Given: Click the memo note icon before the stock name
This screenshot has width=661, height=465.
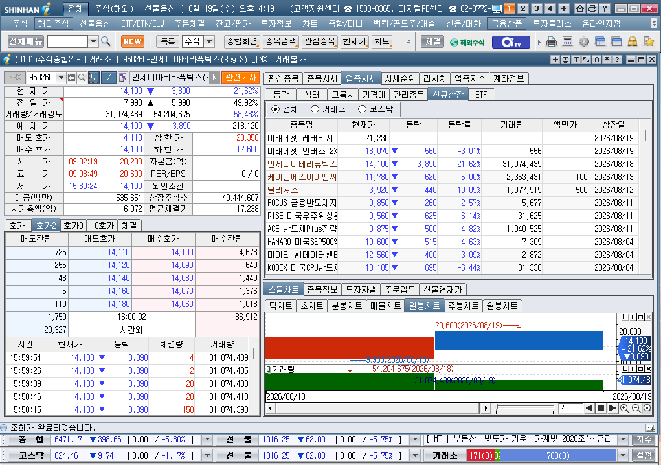Looking at the screenshot, I should point(122,77).
